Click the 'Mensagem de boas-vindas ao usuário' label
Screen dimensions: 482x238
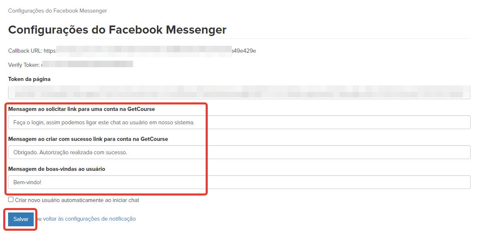57,169
